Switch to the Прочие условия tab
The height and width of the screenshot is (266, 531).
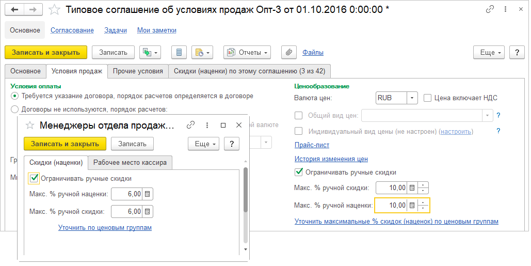tap(138, 71)
